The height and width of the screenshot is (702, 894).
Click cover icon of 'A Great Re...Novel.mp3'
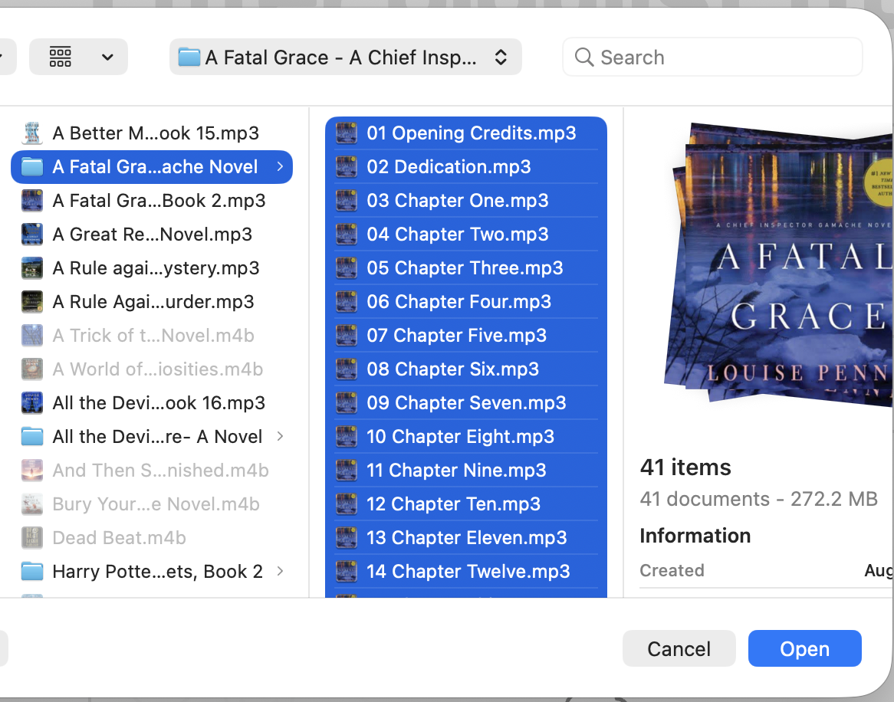[x=32, y=235]
